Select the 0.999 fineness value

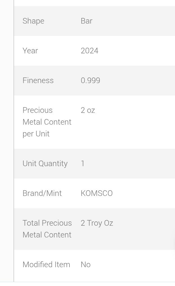pyautogui.click(x=90, y=81)
